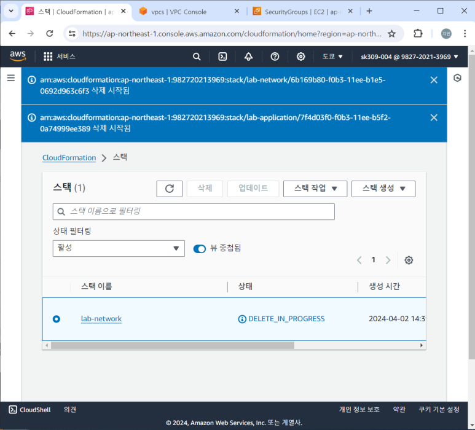Open the Chrome three-dot menu
The height and width of the screenshot is (430, 475).
click(465, 33)
